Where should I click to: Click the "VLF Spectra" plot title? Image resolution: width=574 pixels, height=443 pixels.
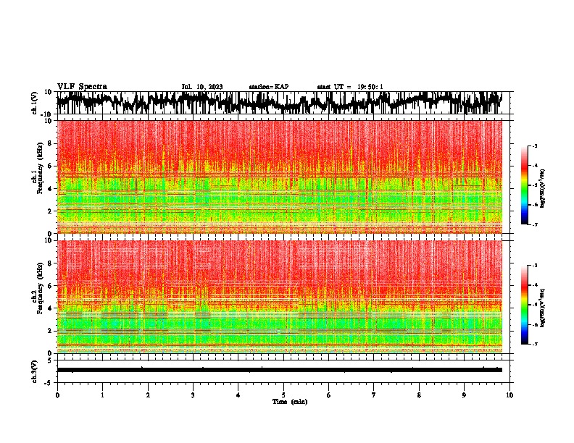[82, 87]
